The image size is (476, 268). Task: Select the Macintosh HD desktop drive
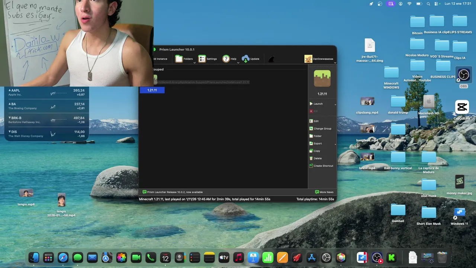pyautogui.click(x=429, y=105)
